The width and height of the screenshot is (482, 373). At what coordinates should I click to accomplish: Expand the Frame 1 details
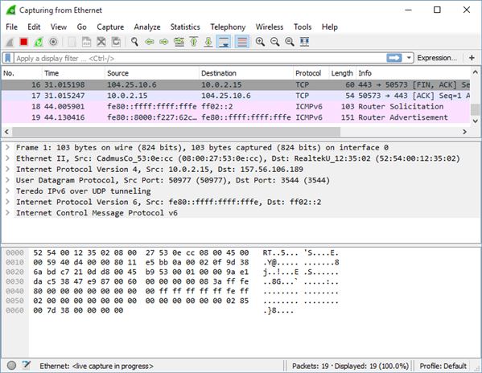tap(7, 147)
